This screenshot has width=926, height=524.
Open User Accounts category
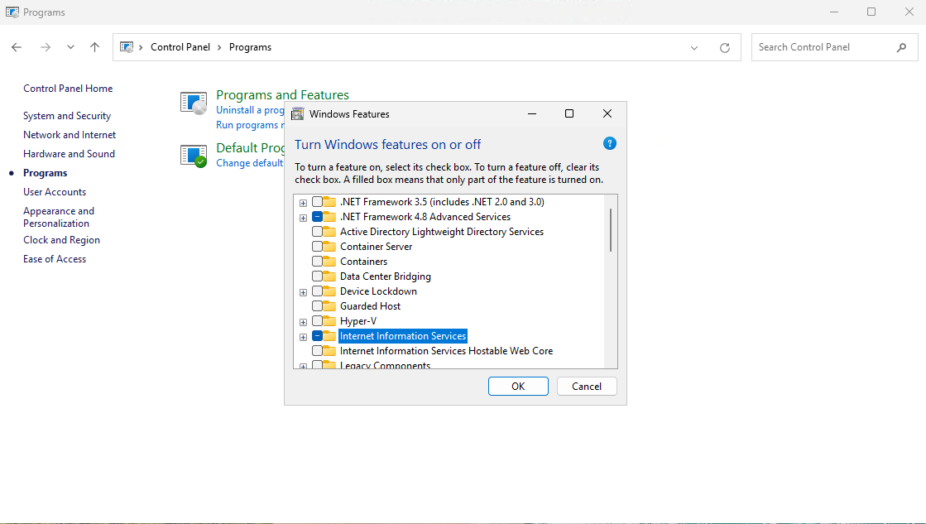tap(55, 192)
